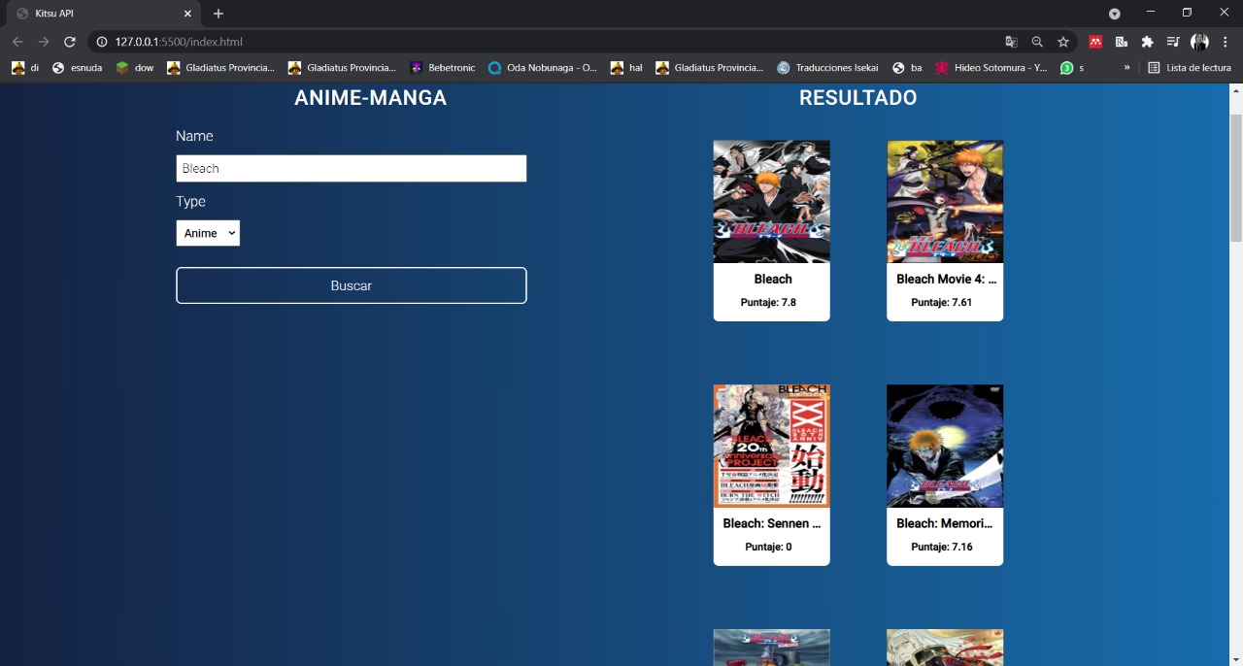The height and width of the screenshot is (666, 1243).
Task: Minimize the Chrome window
Action: [1151, 13]
